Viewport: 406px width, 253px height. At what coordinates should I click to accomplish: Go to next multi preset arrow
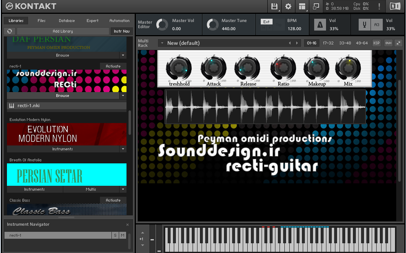tap(297, 43)
